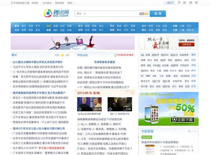Viewport: 210px width, 155px height.
Task: Click the phone icon before 手机新闻客户端
Action: coord(12,3)
